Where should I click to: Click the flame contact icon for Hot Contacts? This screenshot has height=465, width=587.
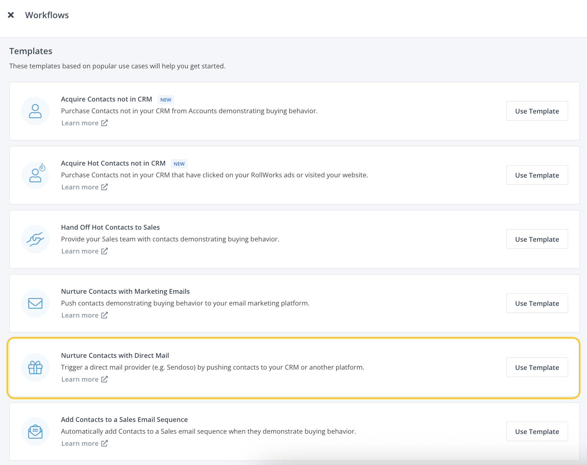click(x=35, y=175)
